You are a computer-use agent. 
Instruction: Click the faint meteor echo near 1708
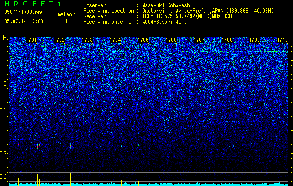coord(233,146)
